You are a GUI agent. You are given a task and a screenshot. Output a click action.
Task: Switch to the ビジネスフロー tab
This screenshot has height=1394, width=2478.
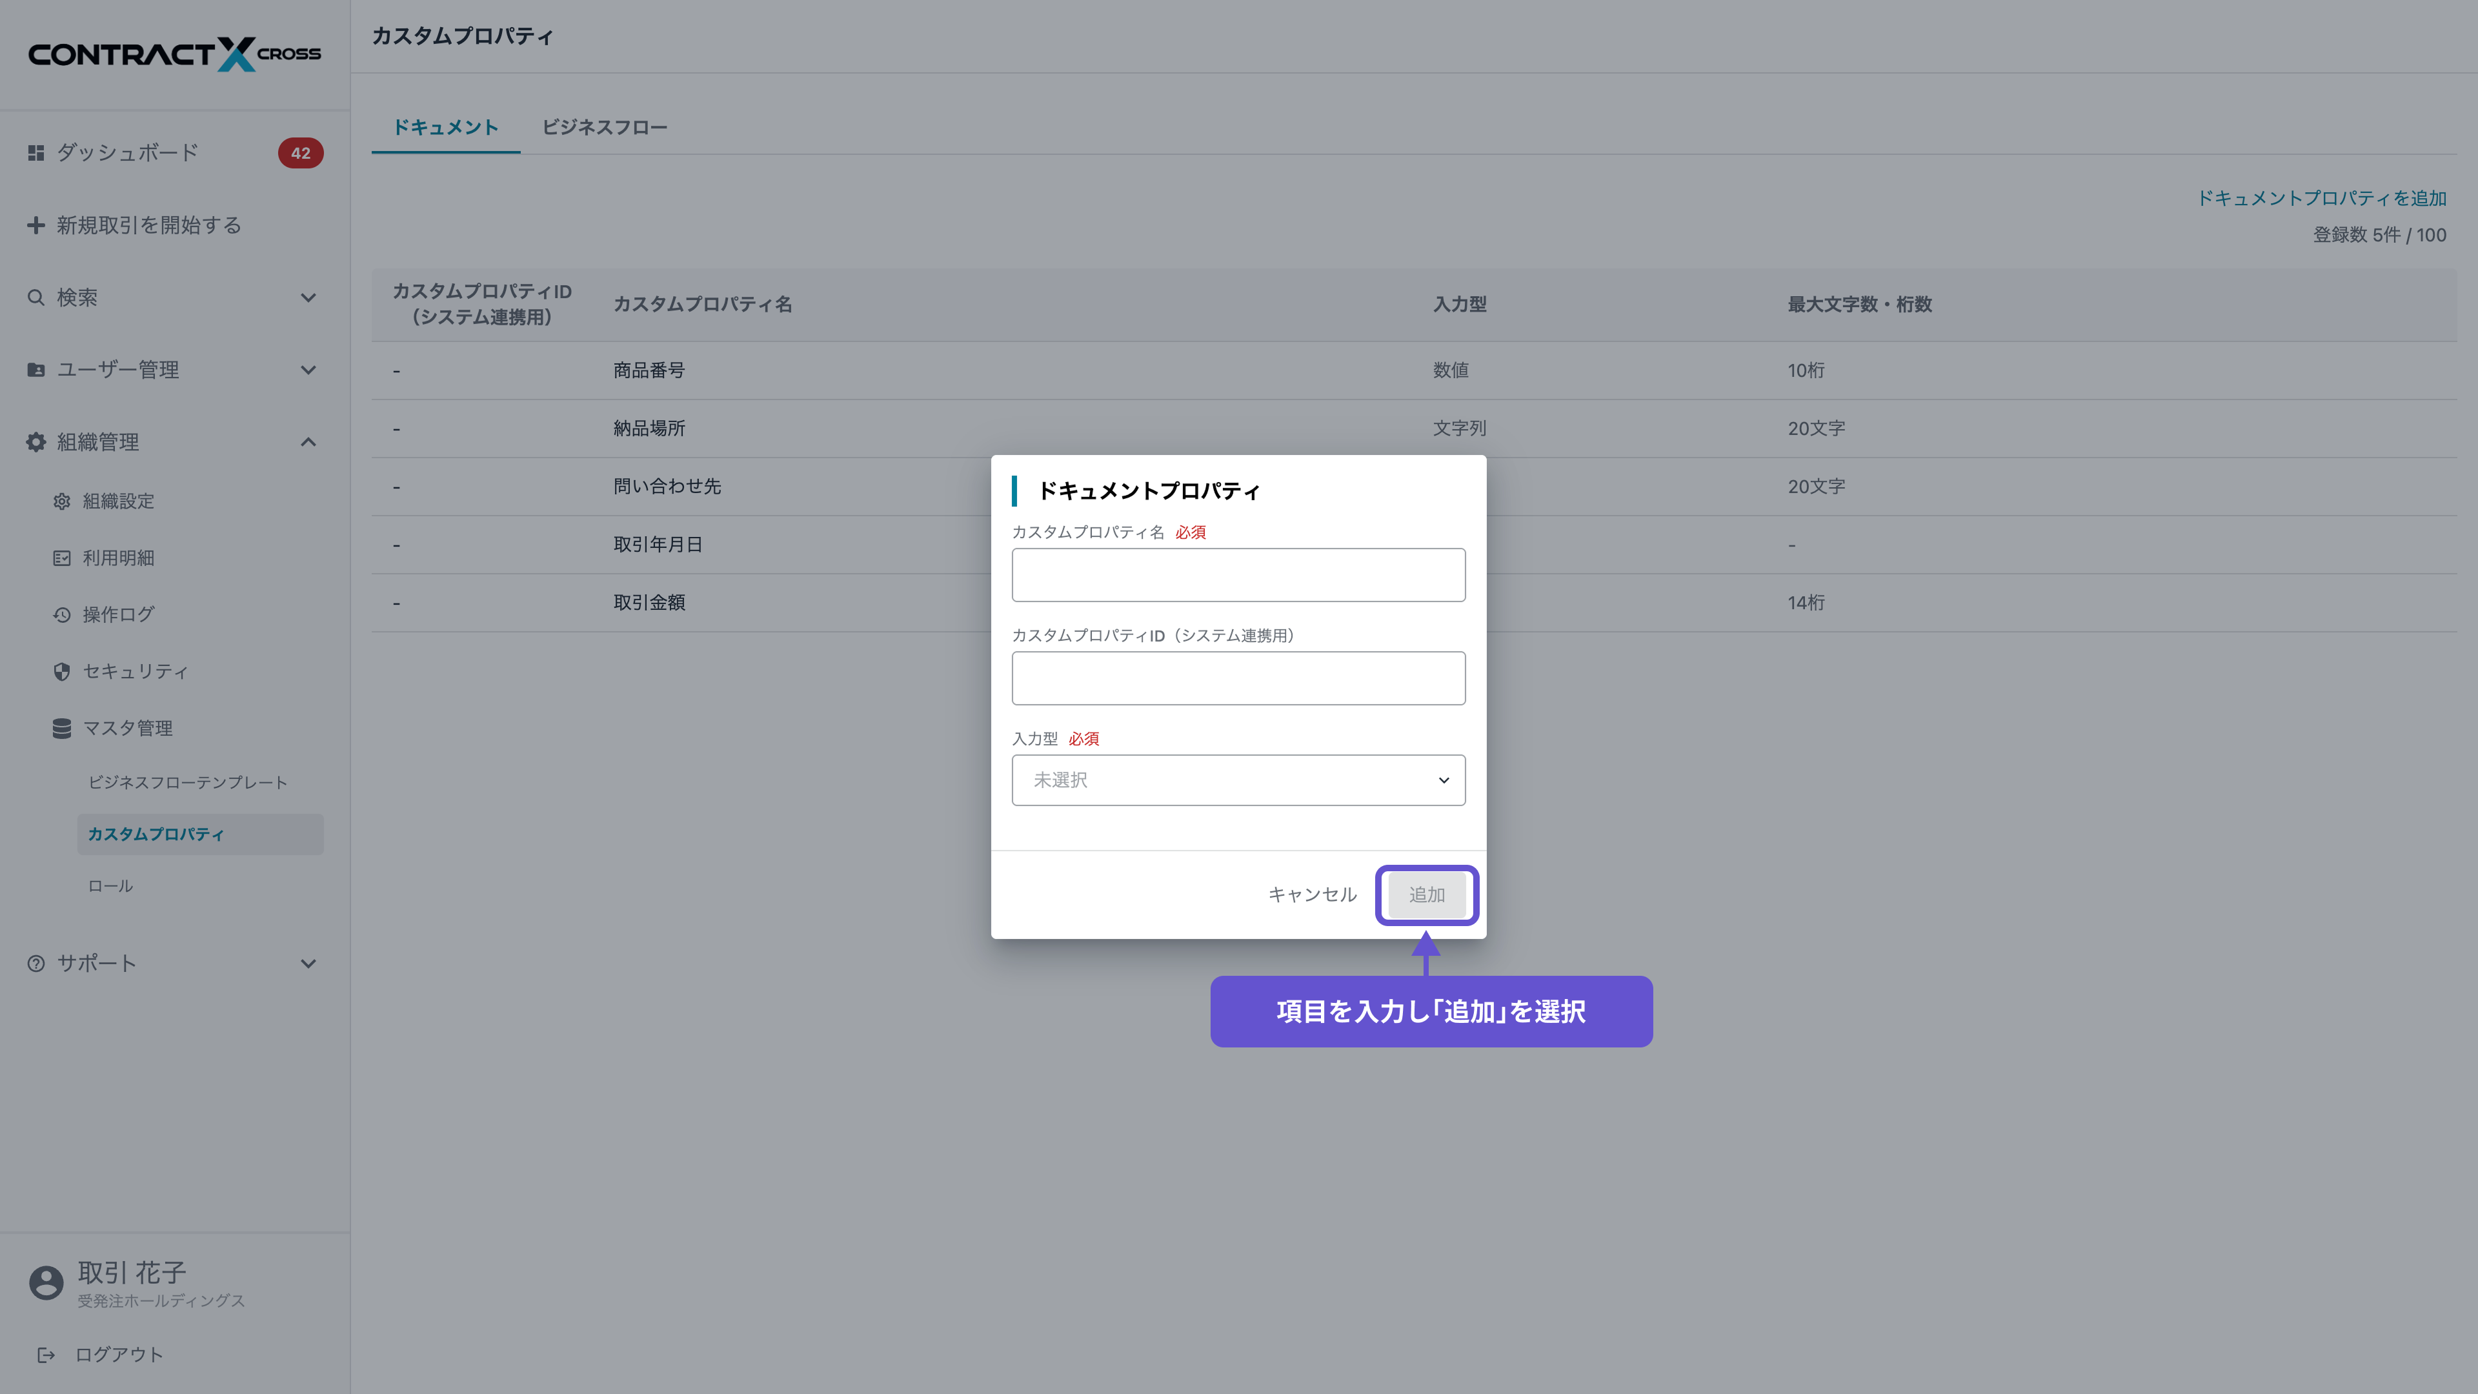tap(604, 128)
